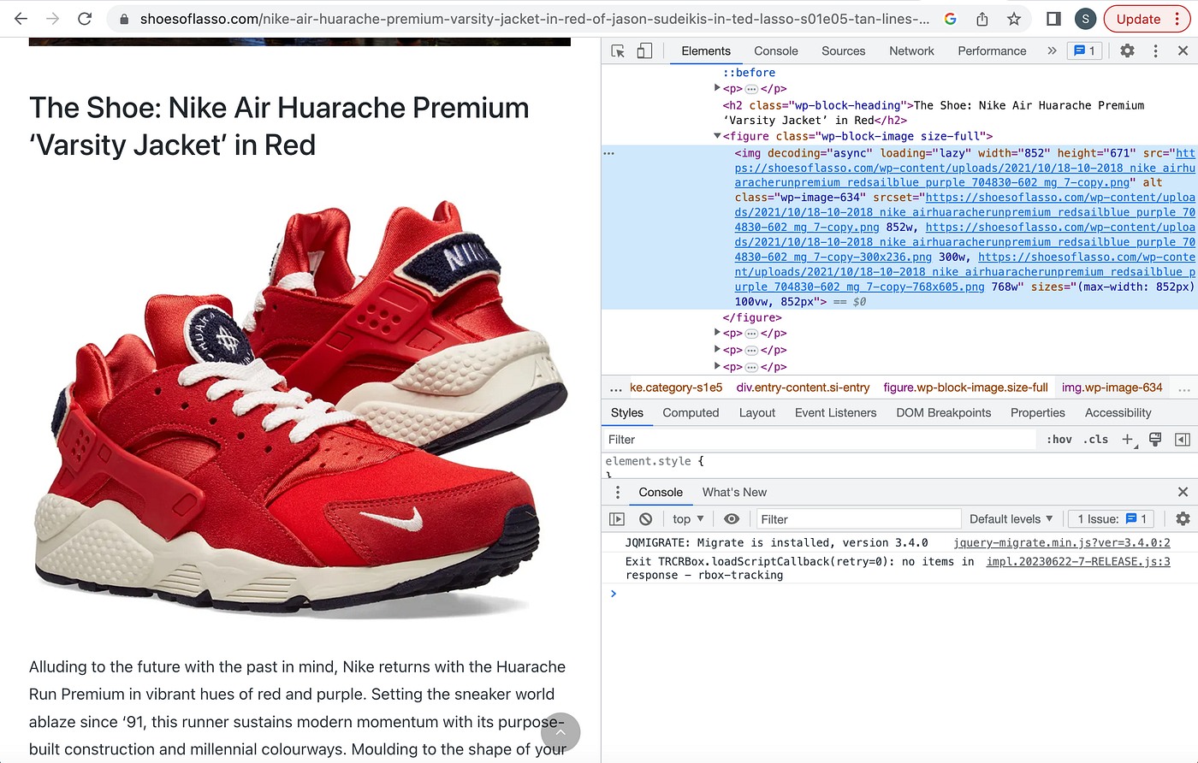Close the DevTools panel
The image size is (1198, 763).
point(1183,51)
